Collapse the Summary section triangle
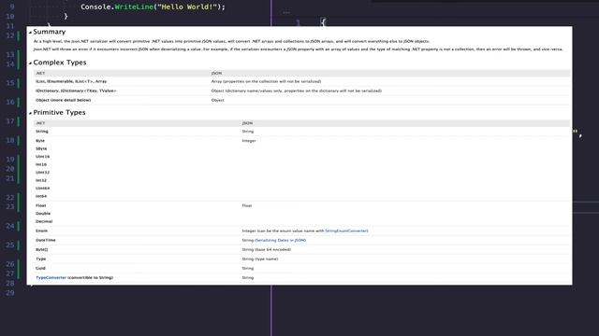Image resolution: width=599 pixels, height=336 pixels. tap(30, 33)
